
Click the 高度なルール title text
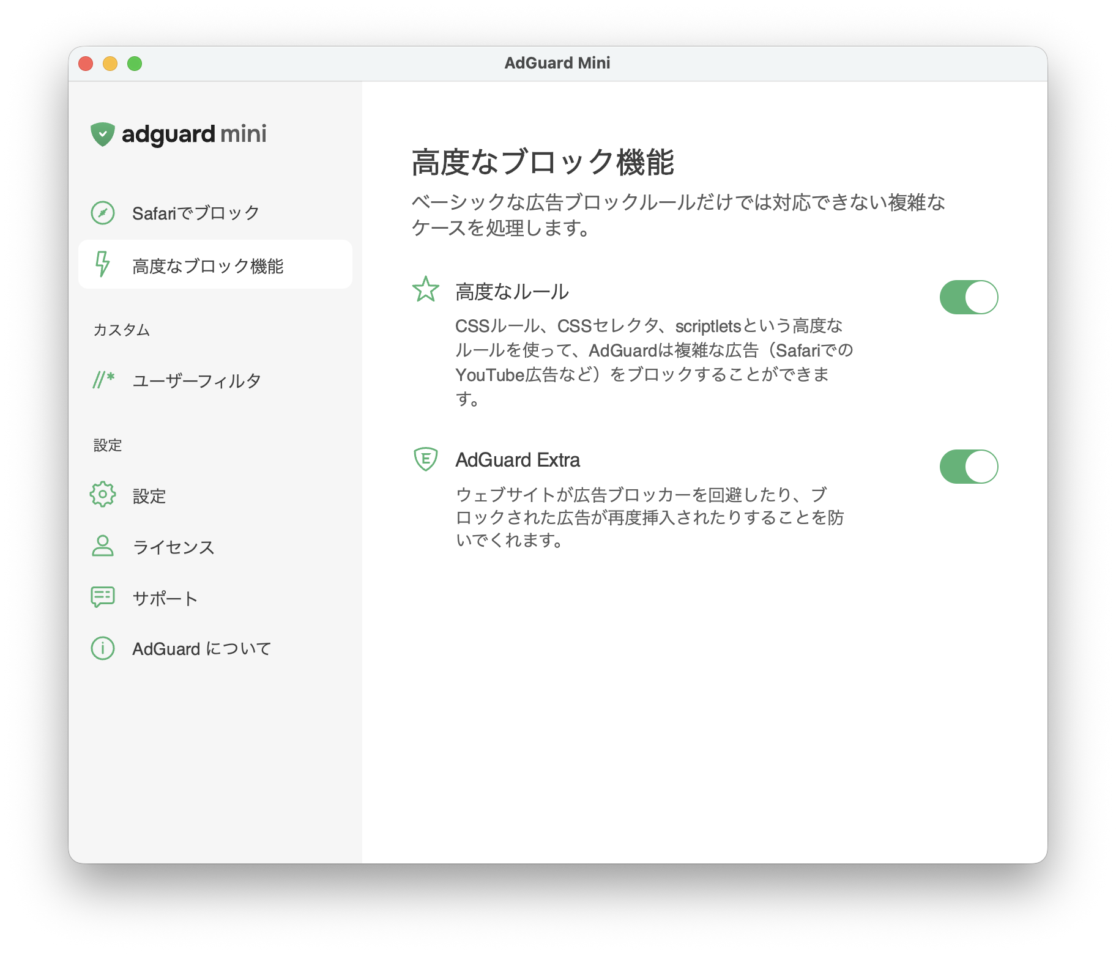(x=512, y=292)
